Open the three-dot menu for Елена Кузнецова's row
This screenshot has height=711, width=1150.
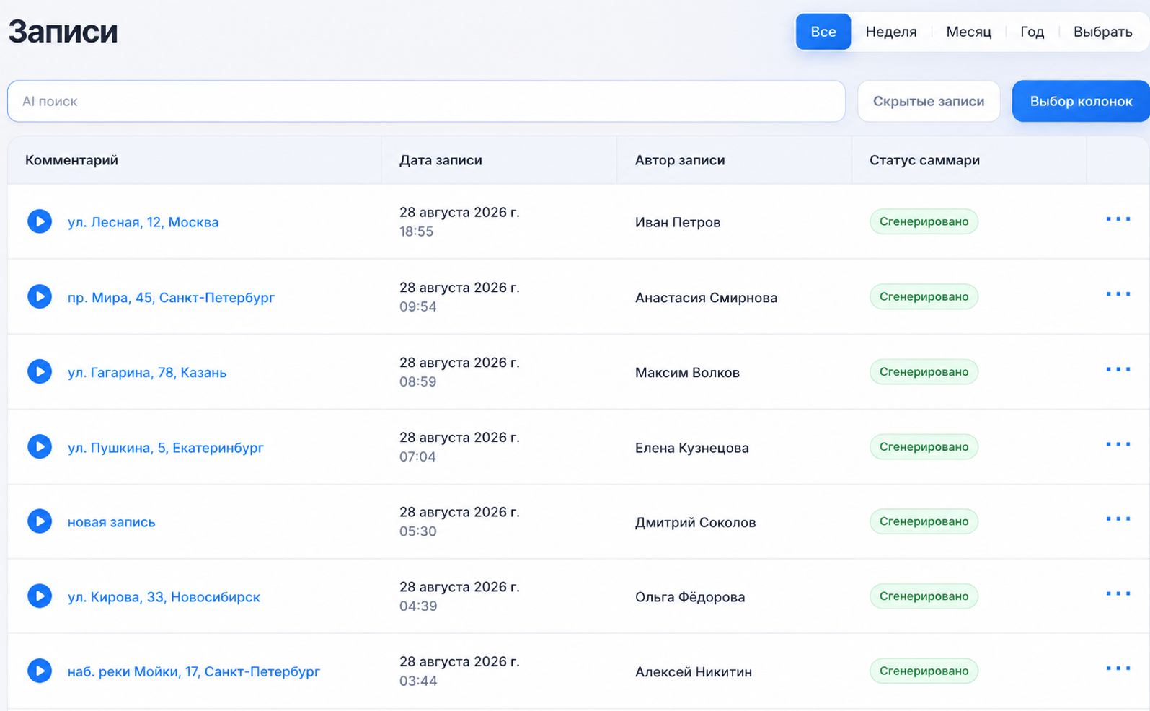(x=1118, y=444)
